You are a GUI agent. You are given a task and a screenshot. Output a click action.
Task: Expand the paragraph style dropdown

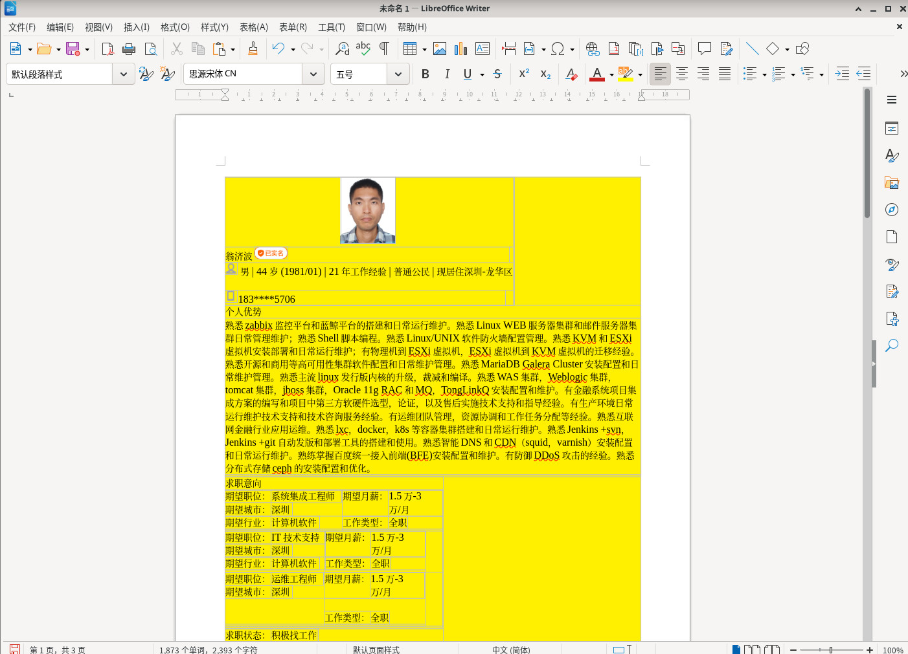[x=124, y=74]
